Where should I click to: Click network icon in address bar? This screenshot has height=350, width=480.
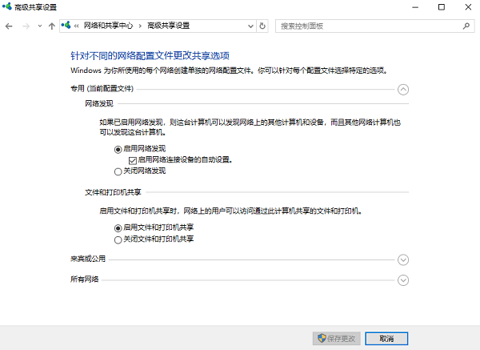click(x=66, y=25)
